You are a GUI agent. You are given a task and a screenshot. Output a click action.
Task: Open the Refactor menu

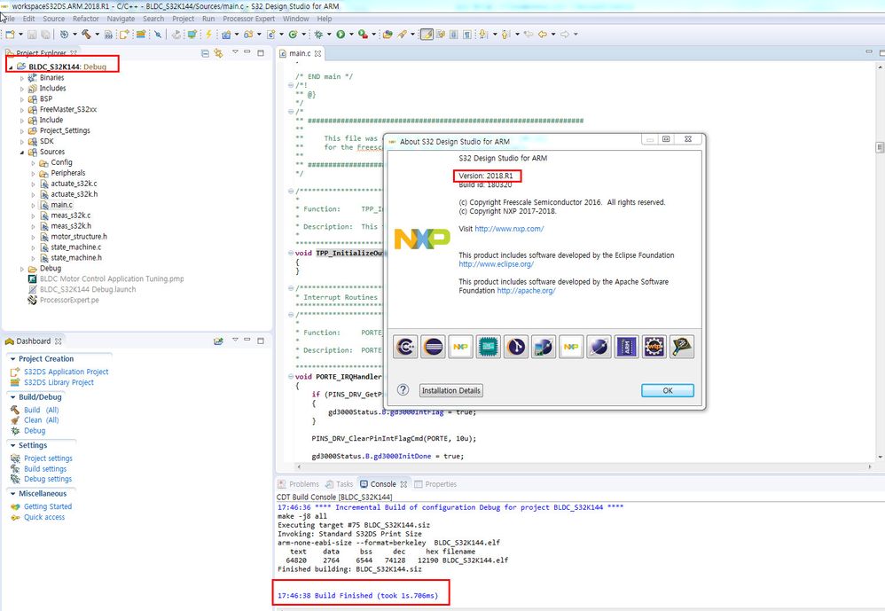coord(86,19)
